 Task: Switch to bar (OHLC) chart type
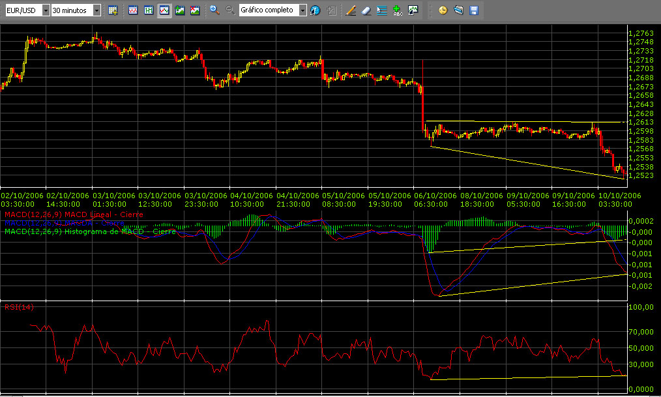coord(149,10)
